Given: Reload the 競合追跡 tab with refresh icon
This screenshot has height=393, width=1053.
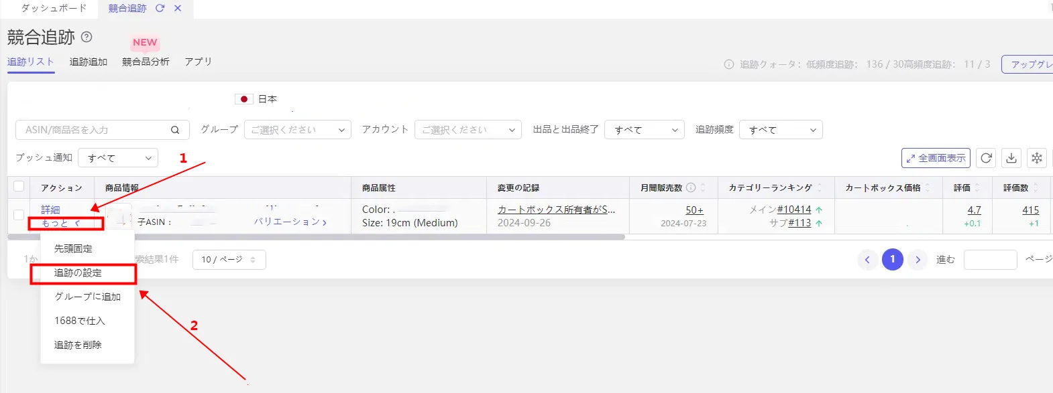Looking at the screenshot, I should pyautogui.click(x=160, y=9).
